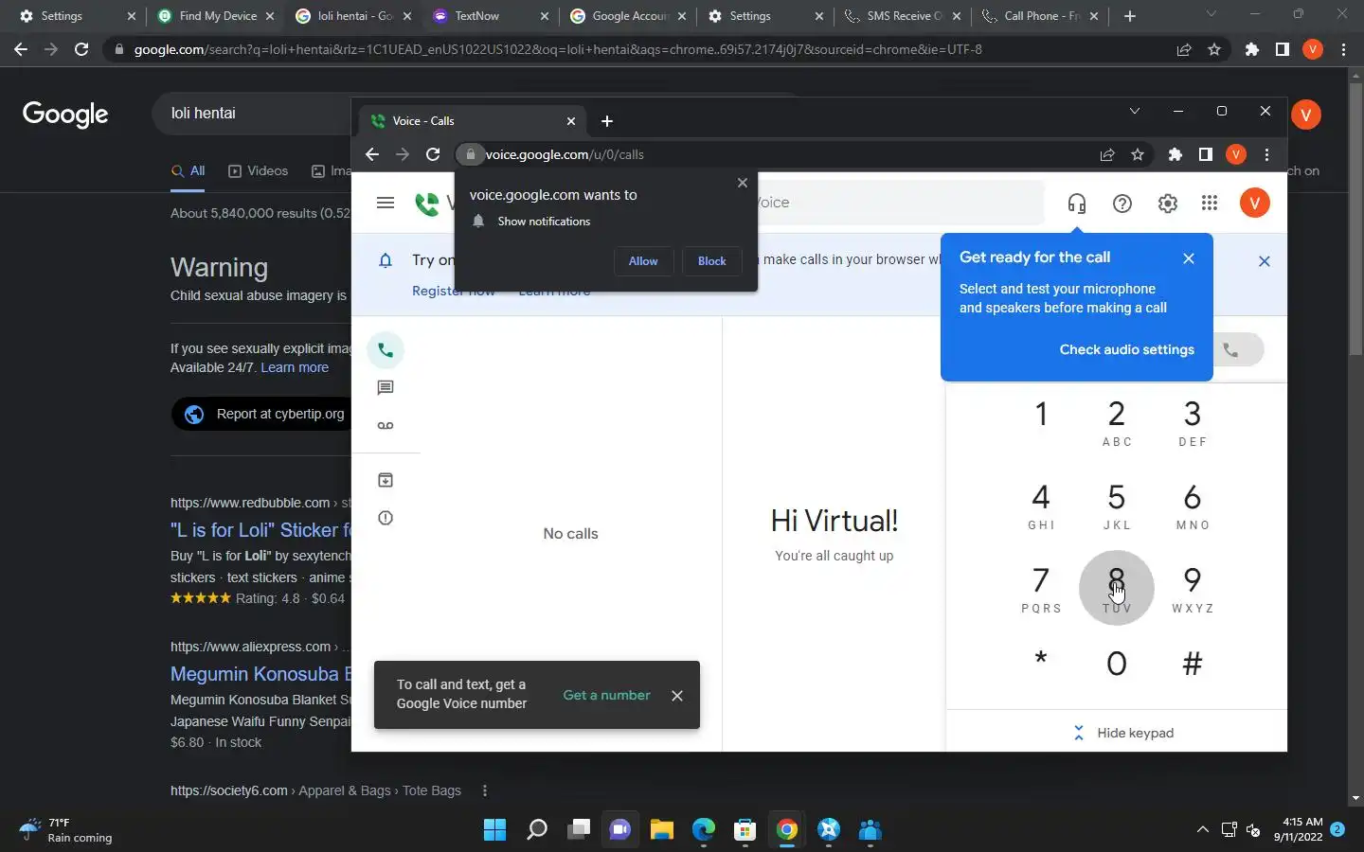Dial 2 ABC on the keypad

(1117, 422)
